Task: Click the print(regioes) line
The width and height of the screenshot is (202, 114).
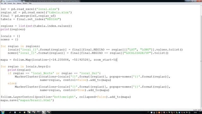Action: (x=13, y=29)
